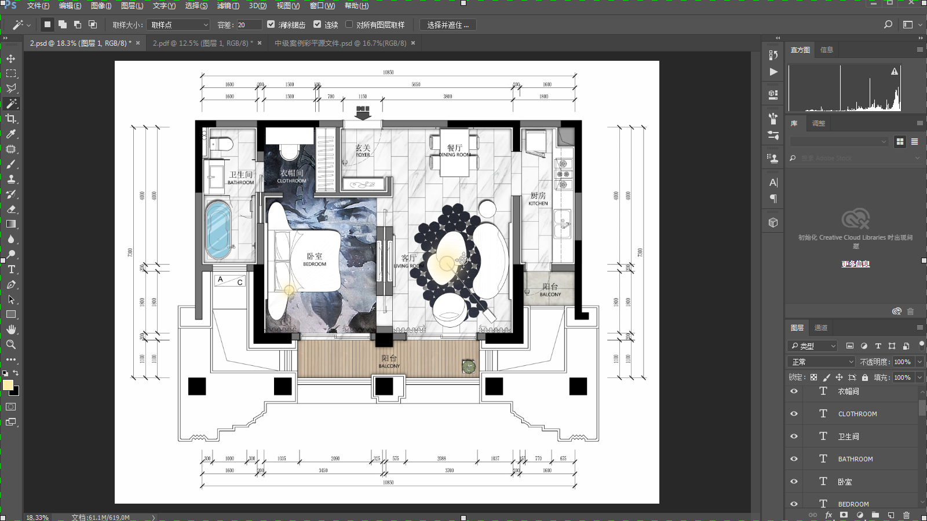The width and height of the screenshot is (927, 521).
Task: Click the 更多信息 link
Action: pyautogui.click(x=855, y=264)
